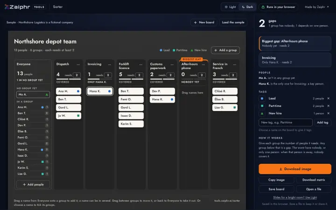Open Dispatch group options menu

[x=78, y=64]
